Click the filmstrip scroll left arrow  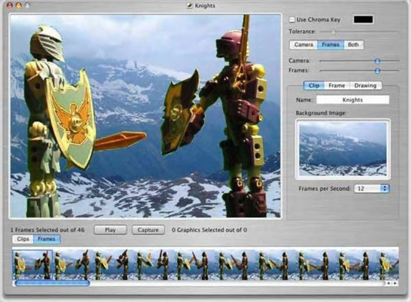[389, 283]
